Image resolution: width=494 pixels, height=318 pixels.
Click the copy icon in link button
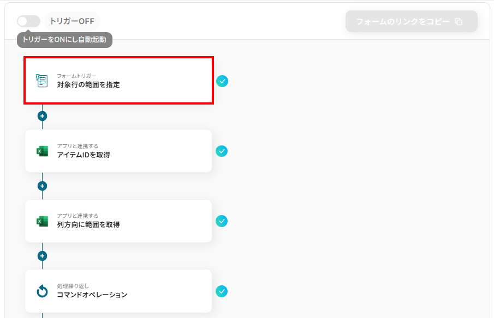[x=459, y=22]
